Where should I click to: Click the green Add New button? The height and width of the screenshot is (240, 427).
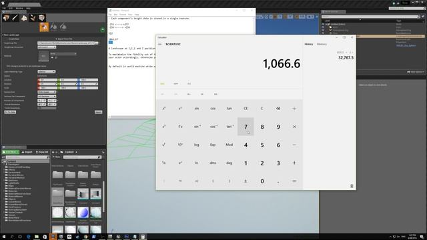pyautogui.click(x=11, y=152)
